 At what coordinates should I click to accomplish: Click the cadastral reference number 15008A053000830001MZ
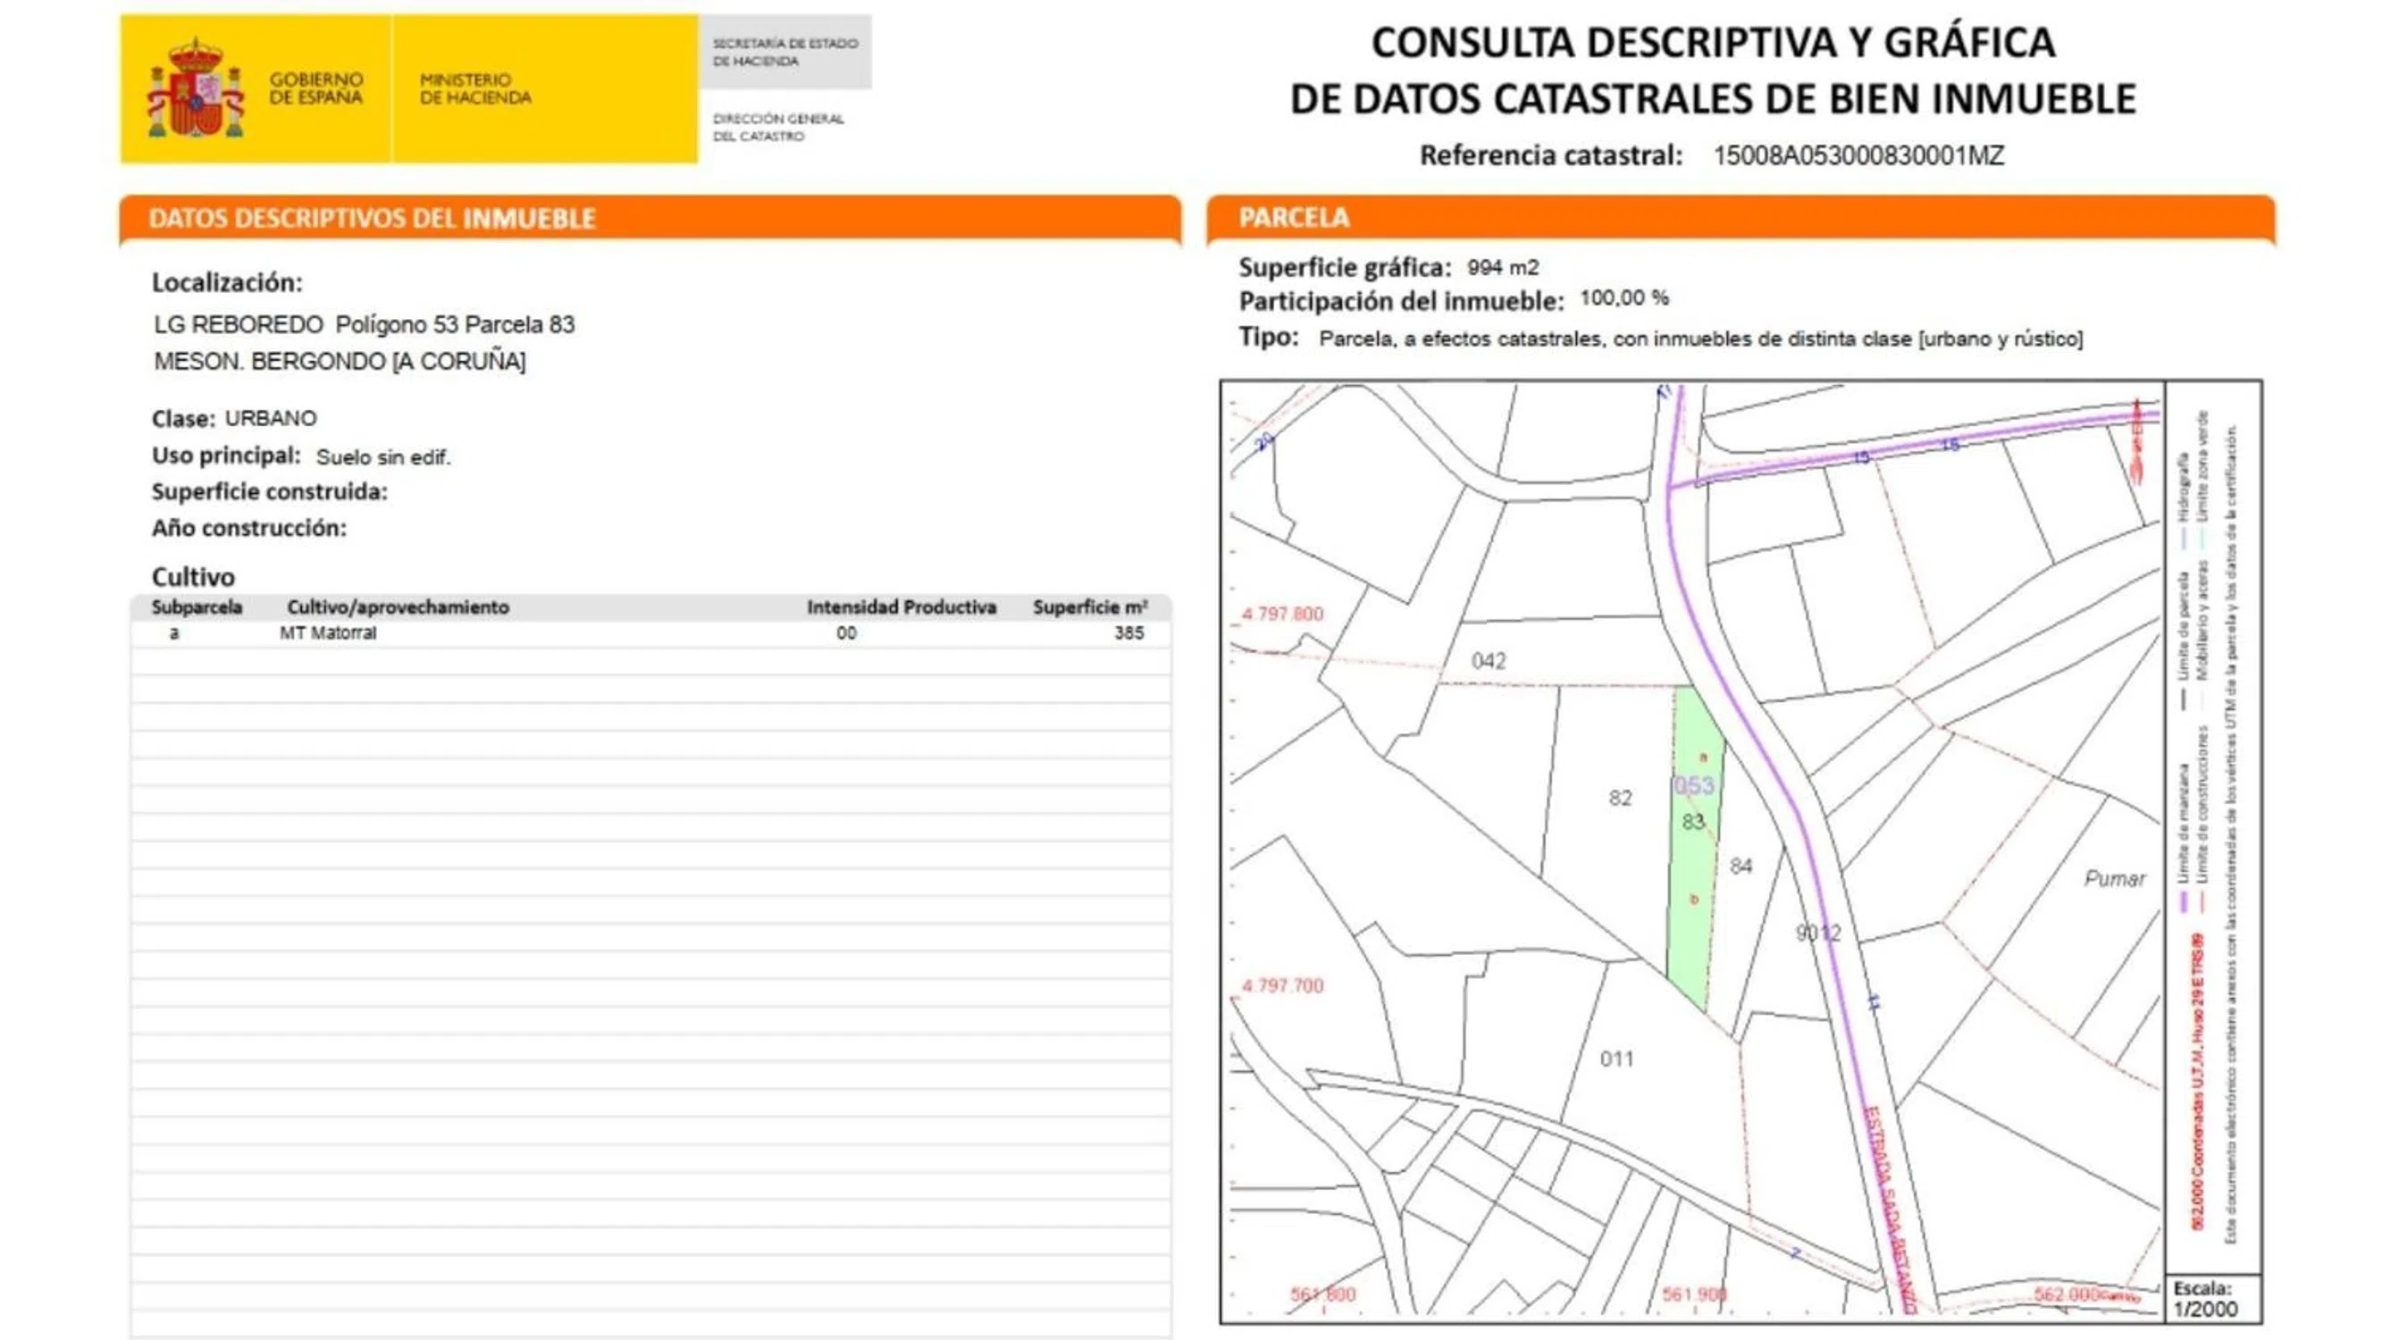pos(1858,155)
